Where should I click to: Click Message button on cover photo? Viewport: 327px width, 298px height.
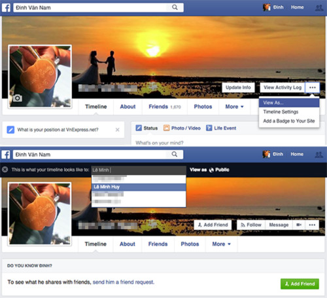click(279, 225)
